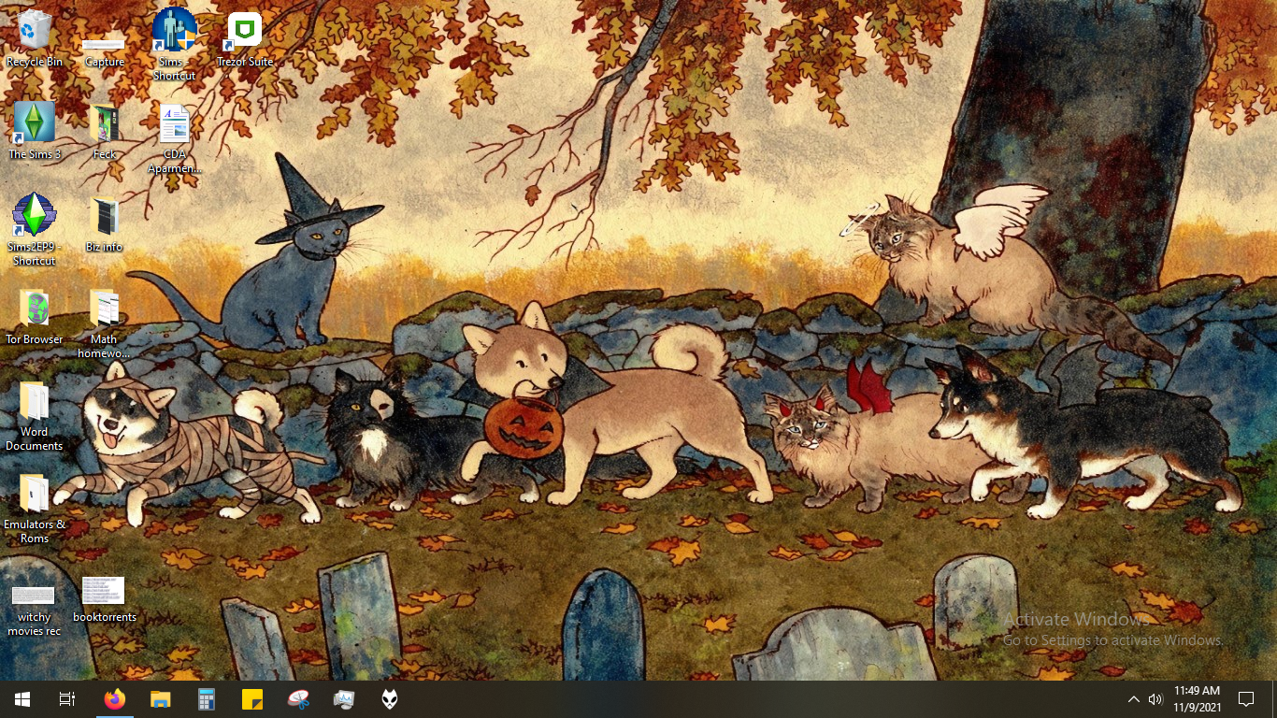Select the CDA Apartmen... document icon

pyautogui.click(x=174, y=138)
